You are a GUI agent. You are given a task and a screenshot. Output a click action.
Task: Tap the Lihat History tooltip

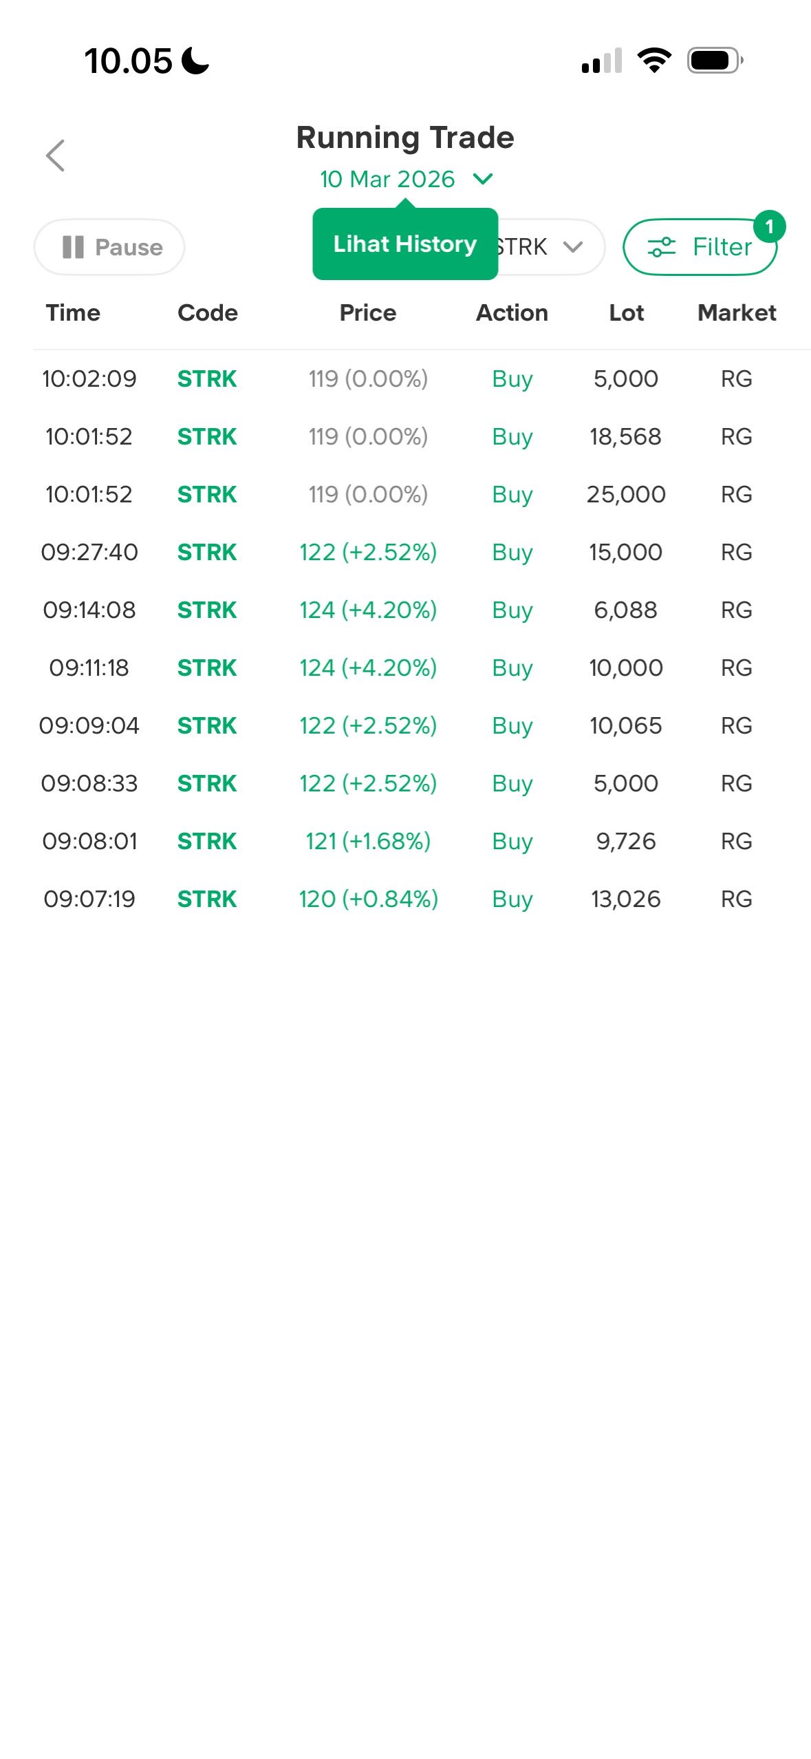pos(404,244)
